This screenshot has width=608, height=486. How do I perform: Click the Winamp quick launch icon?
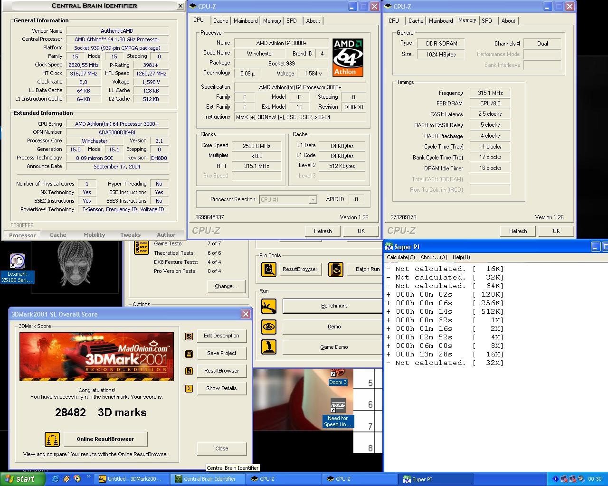tap(66, 479)
